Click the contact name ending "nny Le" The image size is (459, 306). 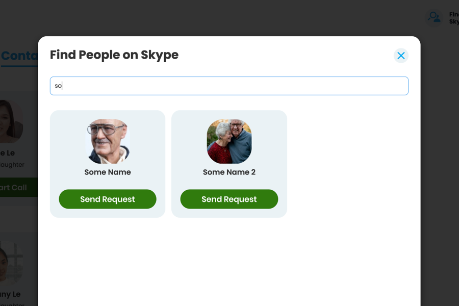tap(10, 294)
